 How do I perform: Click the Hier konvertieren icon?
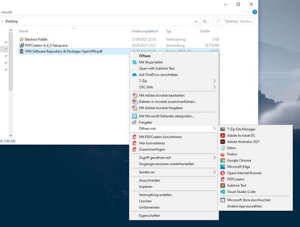pyautogui.click(x=135, y=144)
